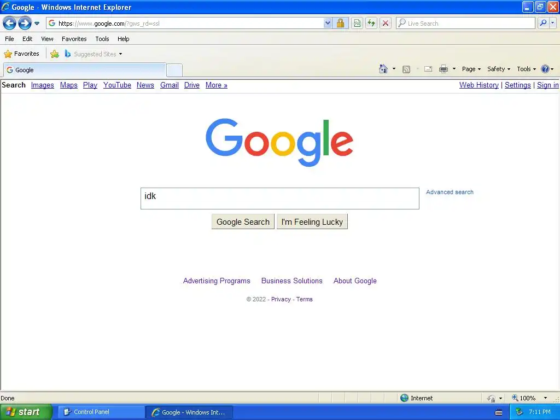Open the Favorites menu
560x420 pixels.
click(x=74, y=39)
